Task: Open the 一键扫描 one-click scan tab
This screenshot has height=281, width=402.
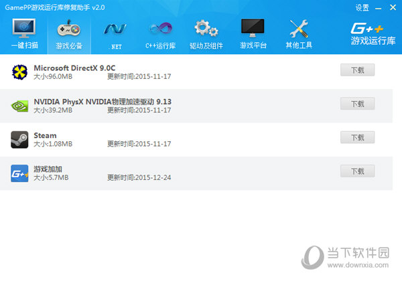Action: [x=24, y=33]
